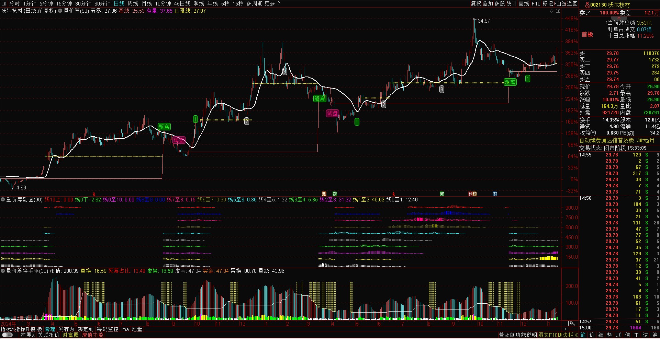This screenshot has height=339, width=660.
Task: Switch to the 分时 chart tab
Action: click(x=14, y=3)
